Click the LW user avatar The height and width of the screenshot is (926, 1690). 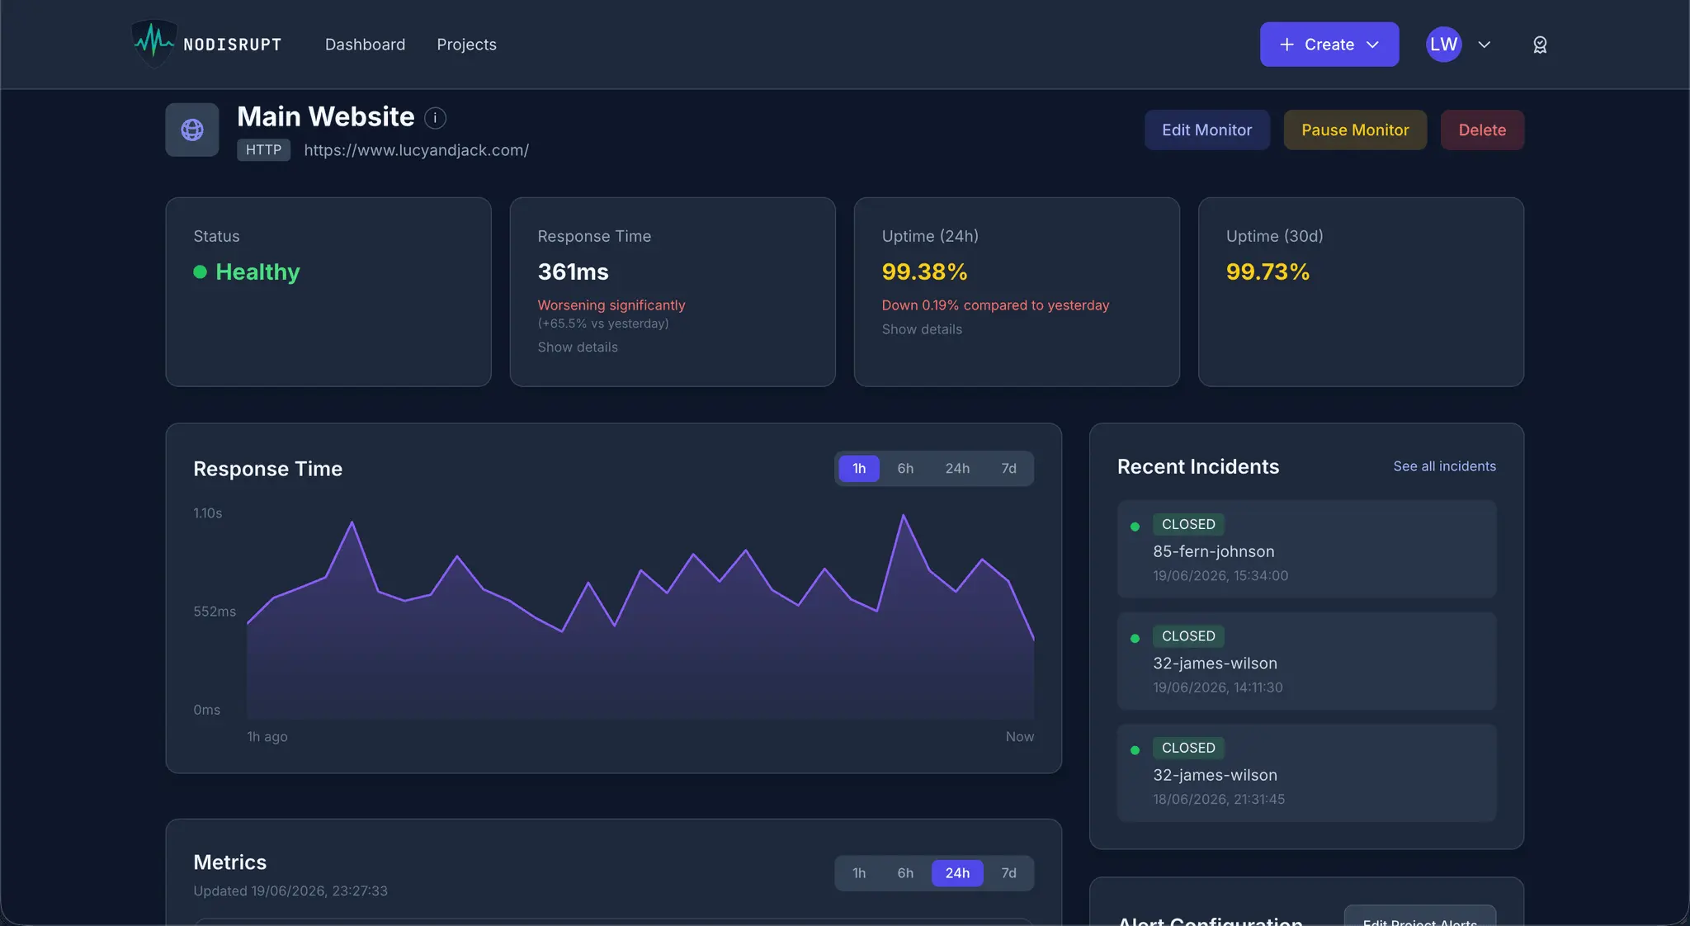coord(1443,45)
